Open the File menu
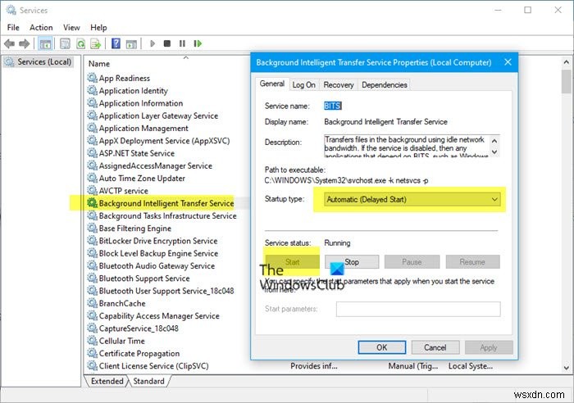This screenshot has height=403, width=574. pyautogui.click(x=13, y=27)
